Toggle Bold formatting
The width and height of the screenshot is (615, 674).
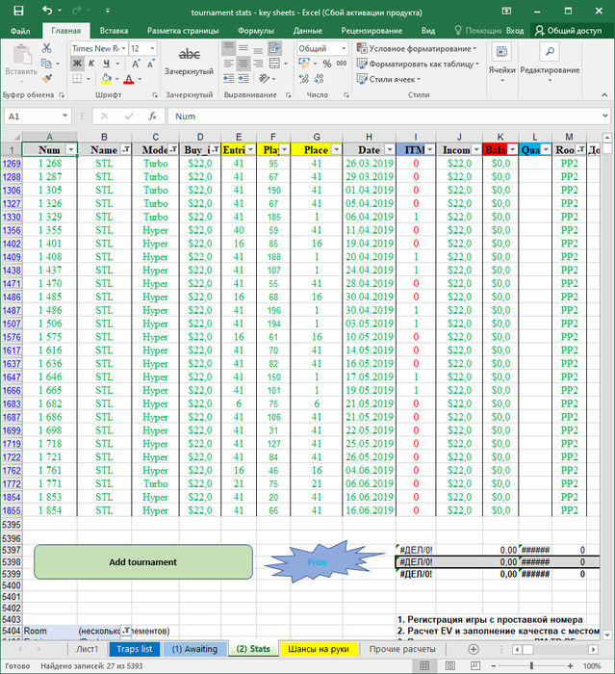[76, 64]
